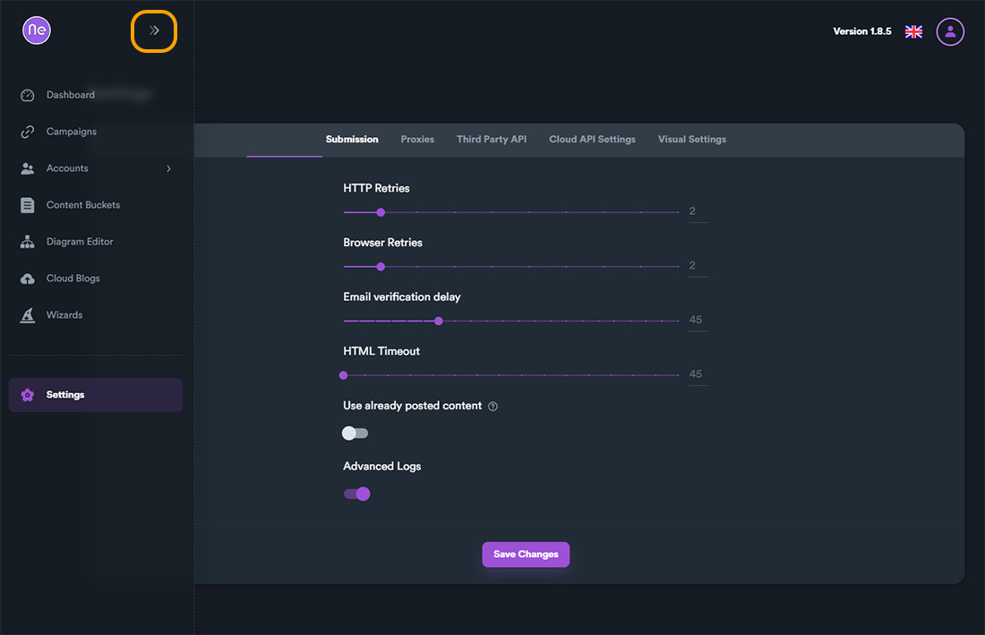This screenshot has height=635, width=985.
Task: Disable the Advanced Logs toggle
Action: [356, 494]
